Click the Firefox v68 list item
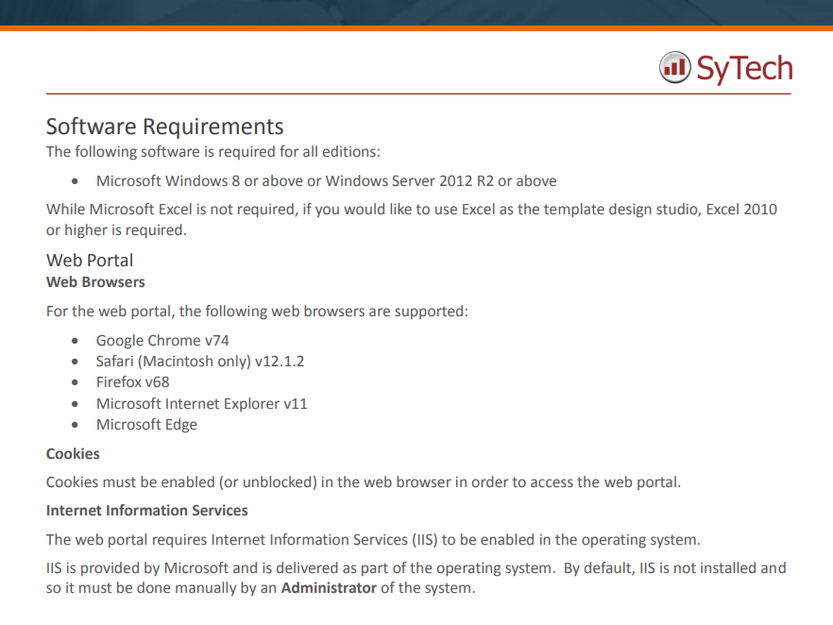Screen dimensions: 833x625 pos(133,382)
